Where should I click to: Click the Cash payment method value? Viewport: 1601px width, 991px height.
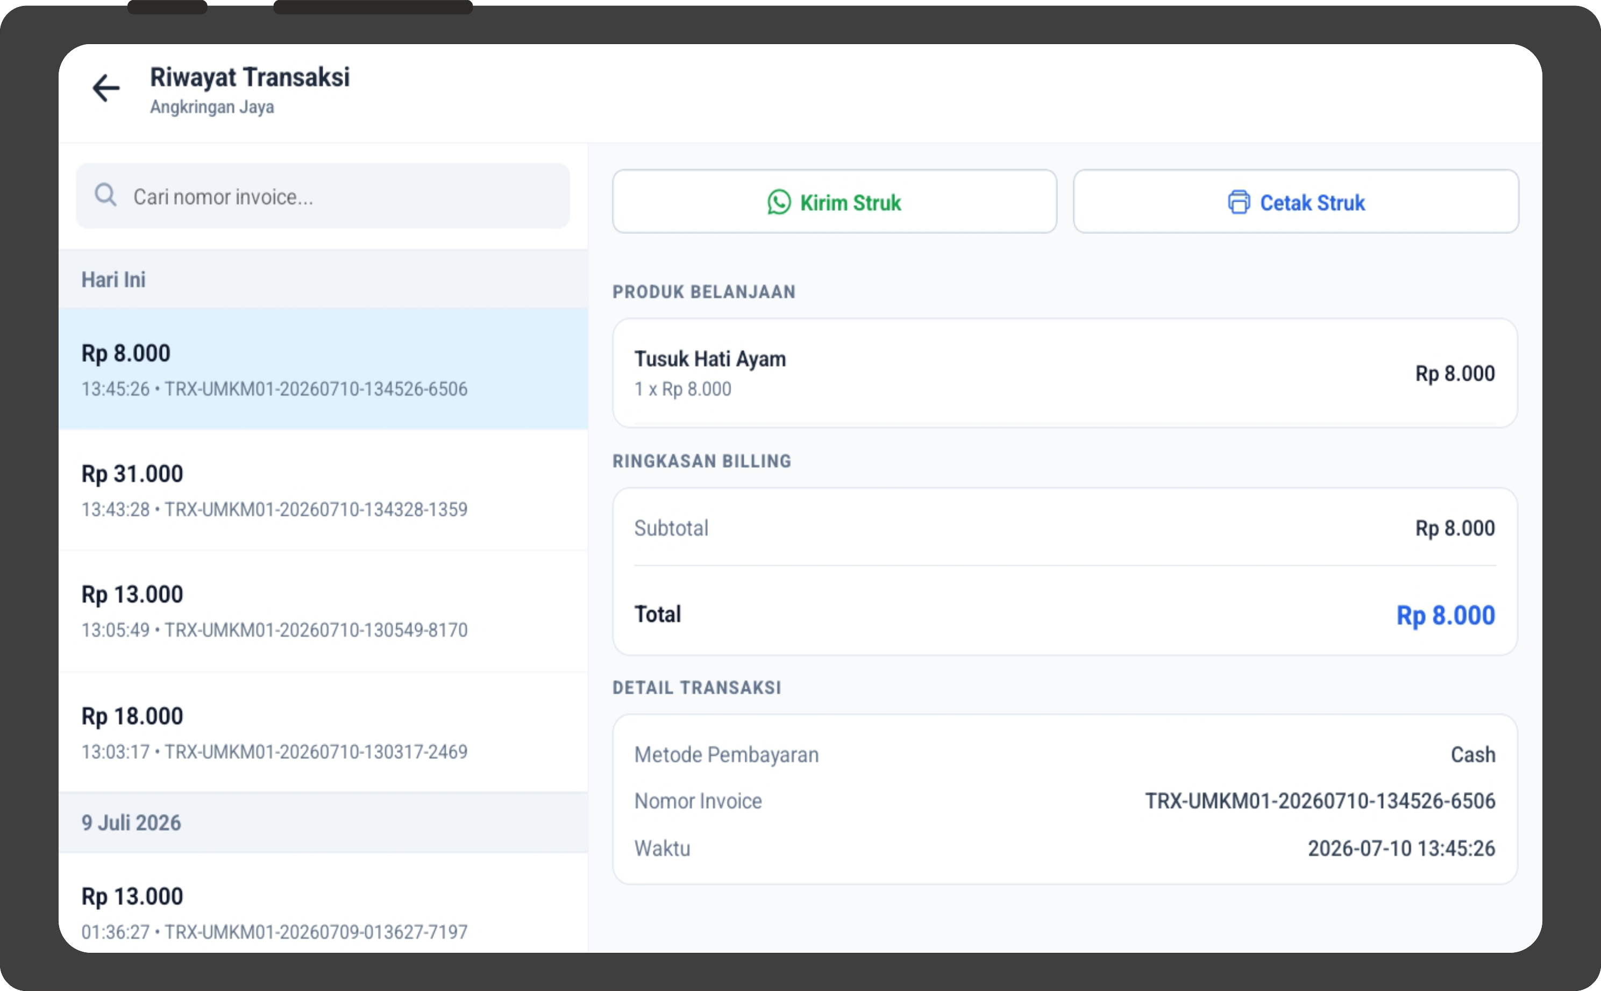pyautogui.click(x=1472, y=754)
